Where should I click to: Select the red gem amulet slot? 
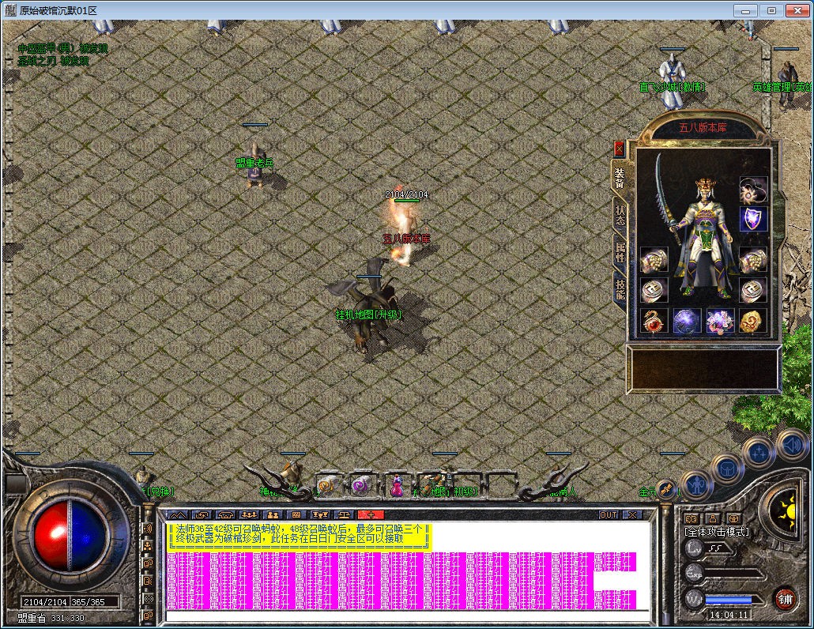pyautogui.click(x=654, y=321)
